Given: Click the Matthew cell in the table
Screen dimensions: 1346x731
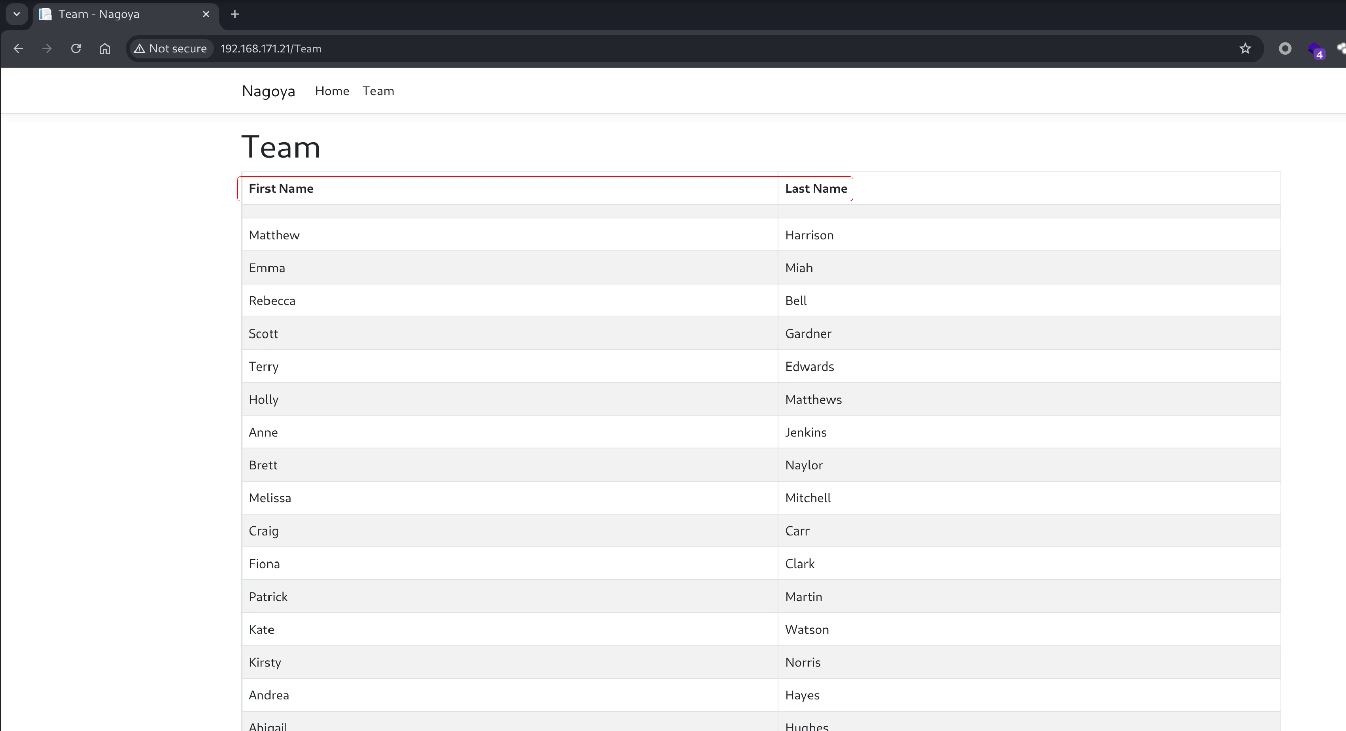Looking at the screenshot, I should coord(274,235).
